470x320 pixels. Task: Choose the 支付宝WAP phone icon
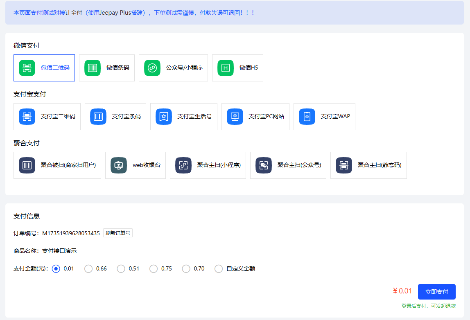[307, 117]
